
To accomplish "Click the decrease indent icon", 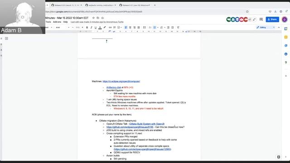I will click(x=168, y=27).
